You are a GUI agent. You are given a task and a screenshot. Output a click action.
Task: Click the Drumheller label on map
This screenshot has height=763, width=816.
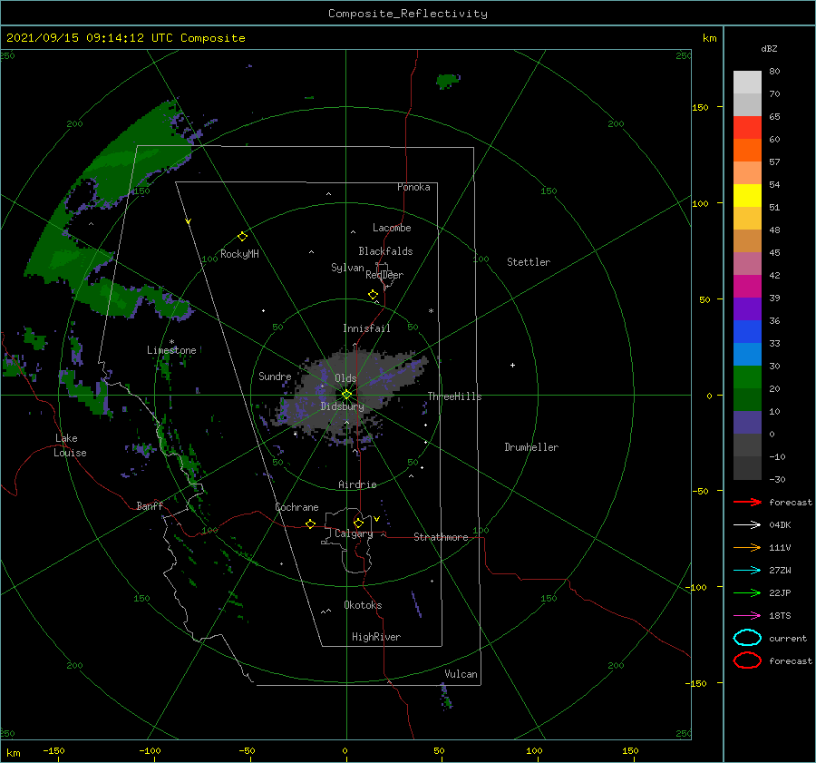(531, 447)
